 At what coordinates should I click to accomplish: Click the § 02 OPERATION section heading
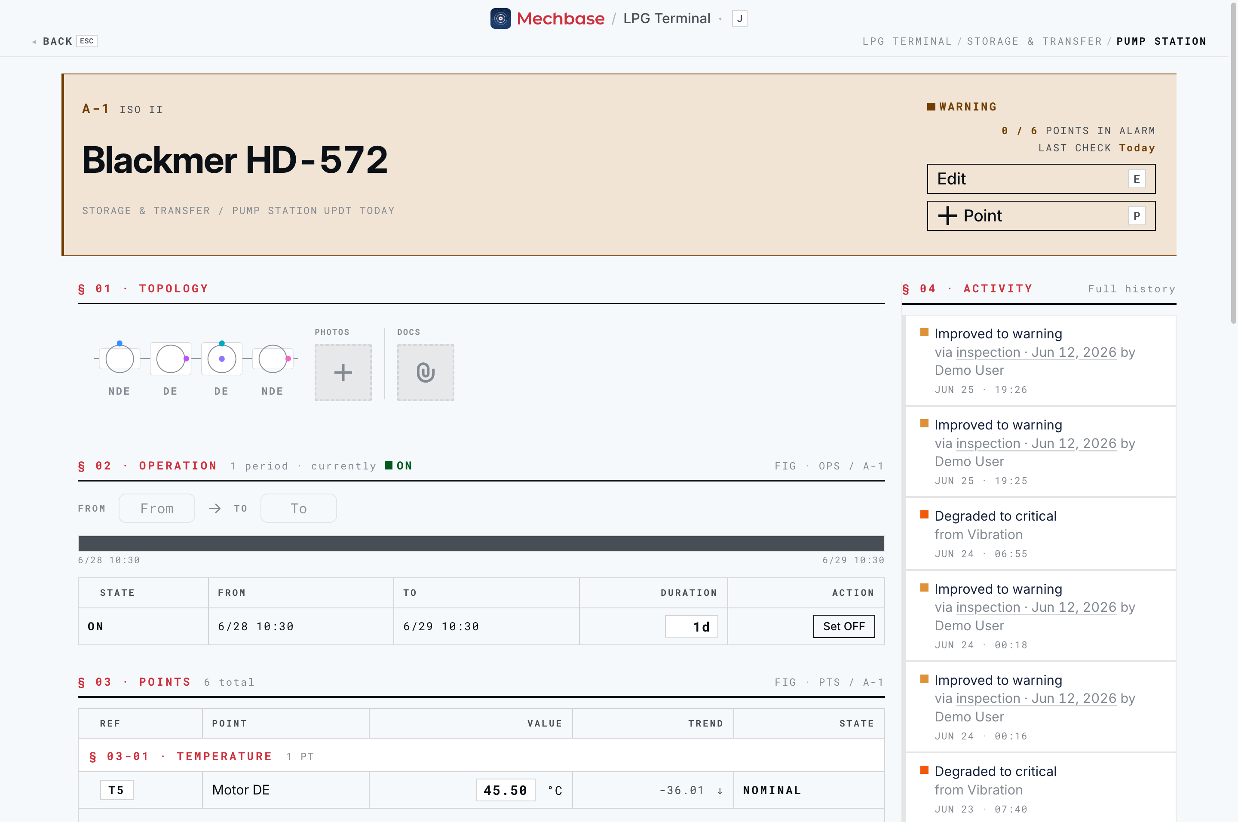tap(147, 466)
